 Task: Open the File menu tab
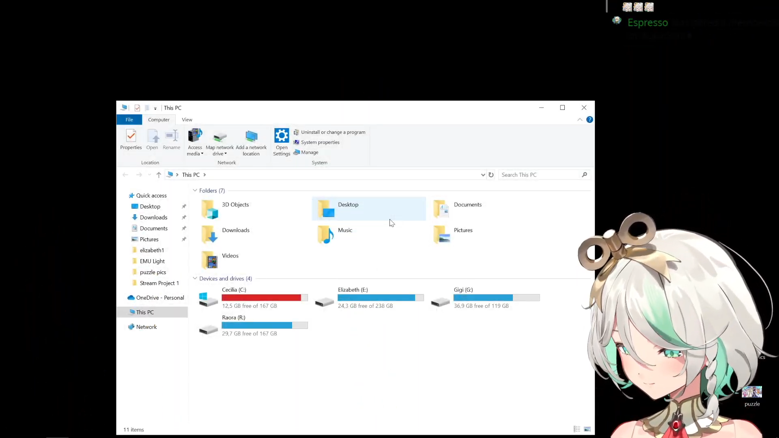[x=129, y=120]
